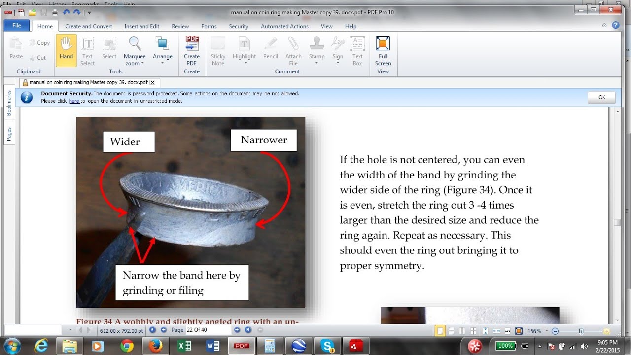
Task: Click the Windows Start button
Action: coord(12,346)
